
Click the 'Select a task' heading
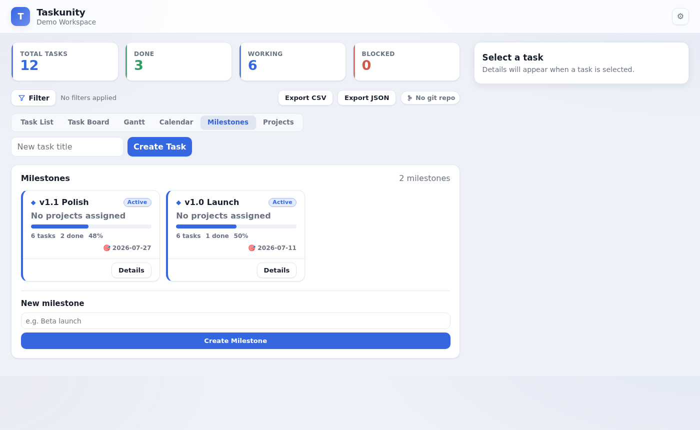click(x=512, y=57)
